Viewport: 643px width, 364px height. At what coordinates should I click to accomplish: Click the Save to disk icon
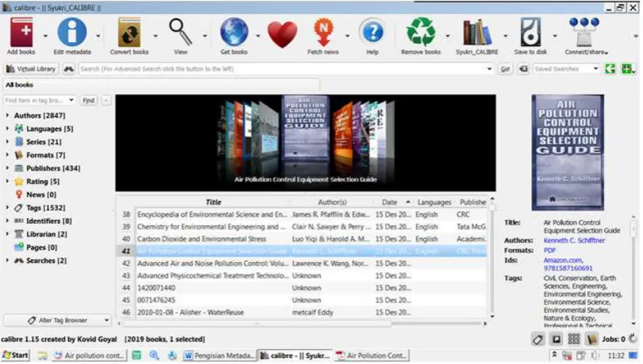point(531,32)
